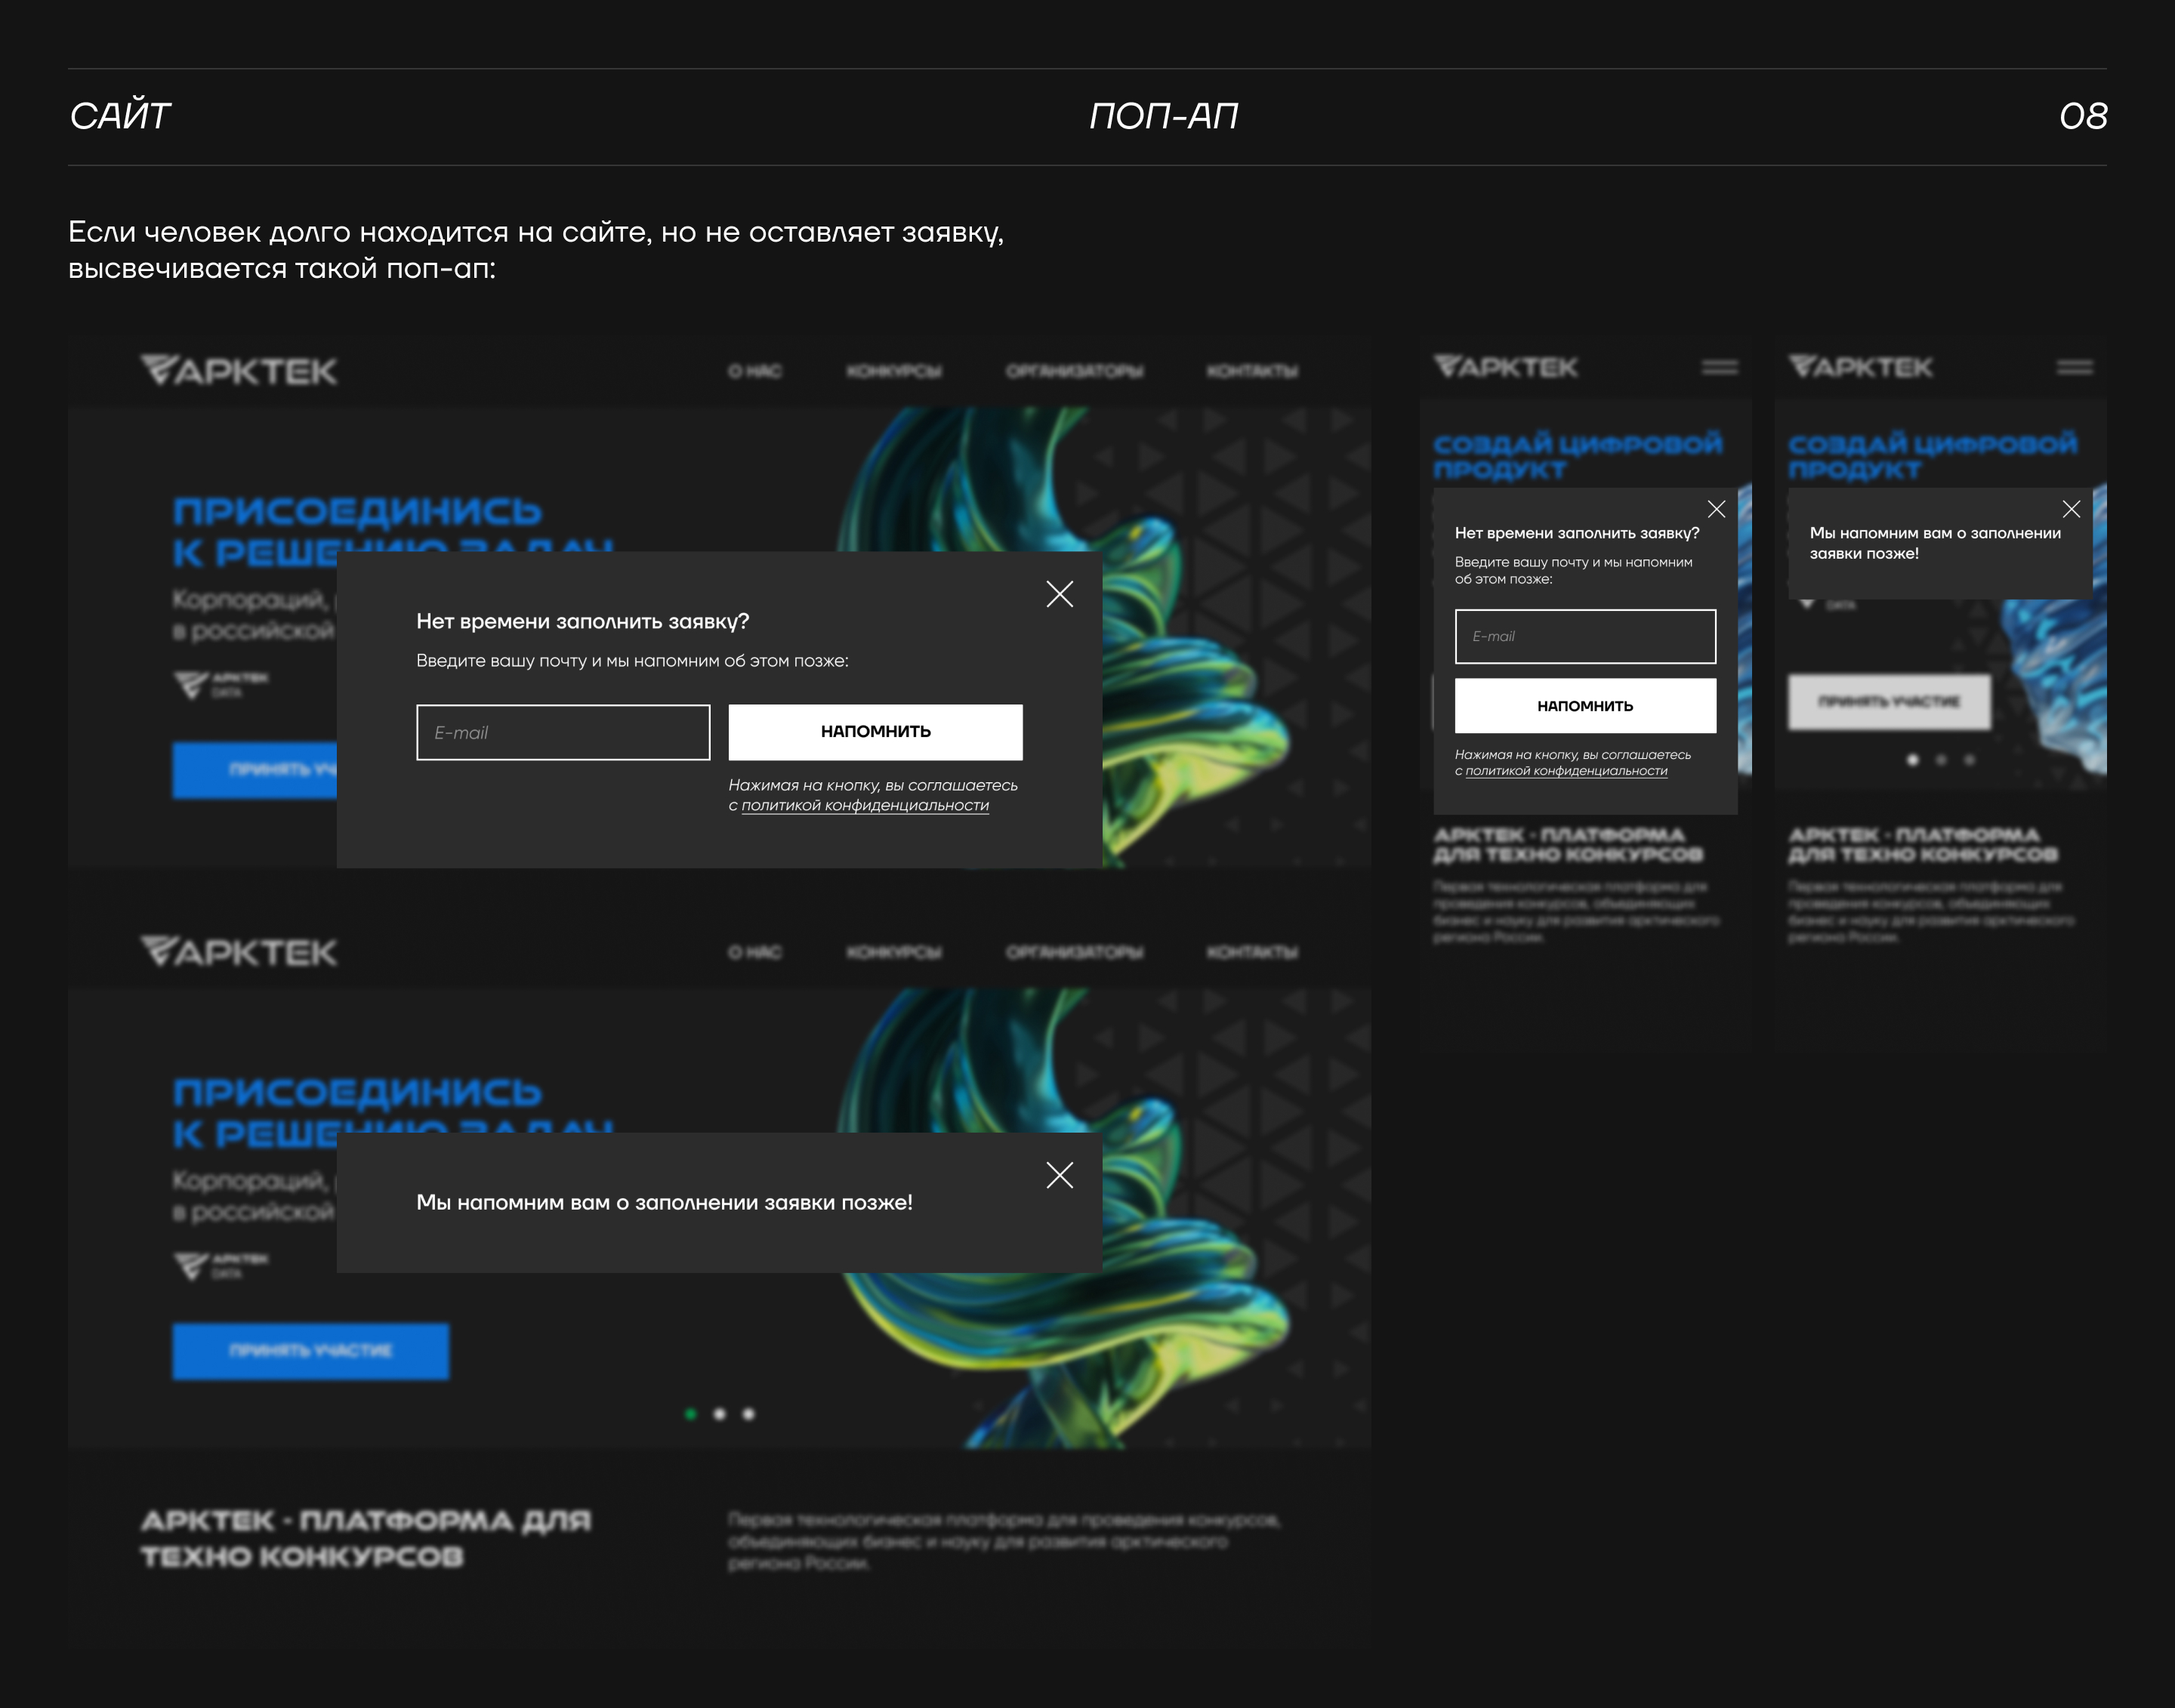2175x1708 pixels.
Task: Click the APKTEK logo on first mobile screen
Action: point(1505,367)
